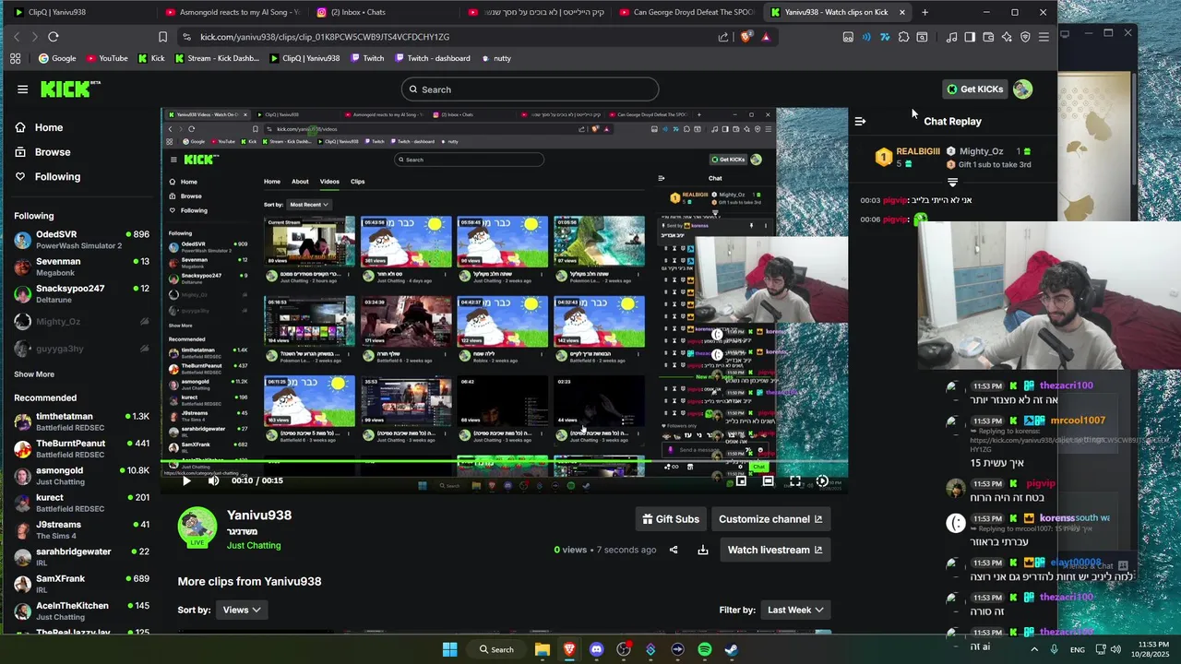The width and height of the screenshot is (1181, 664).
Task: Open Windows Start menu
Action: point(449,649)
